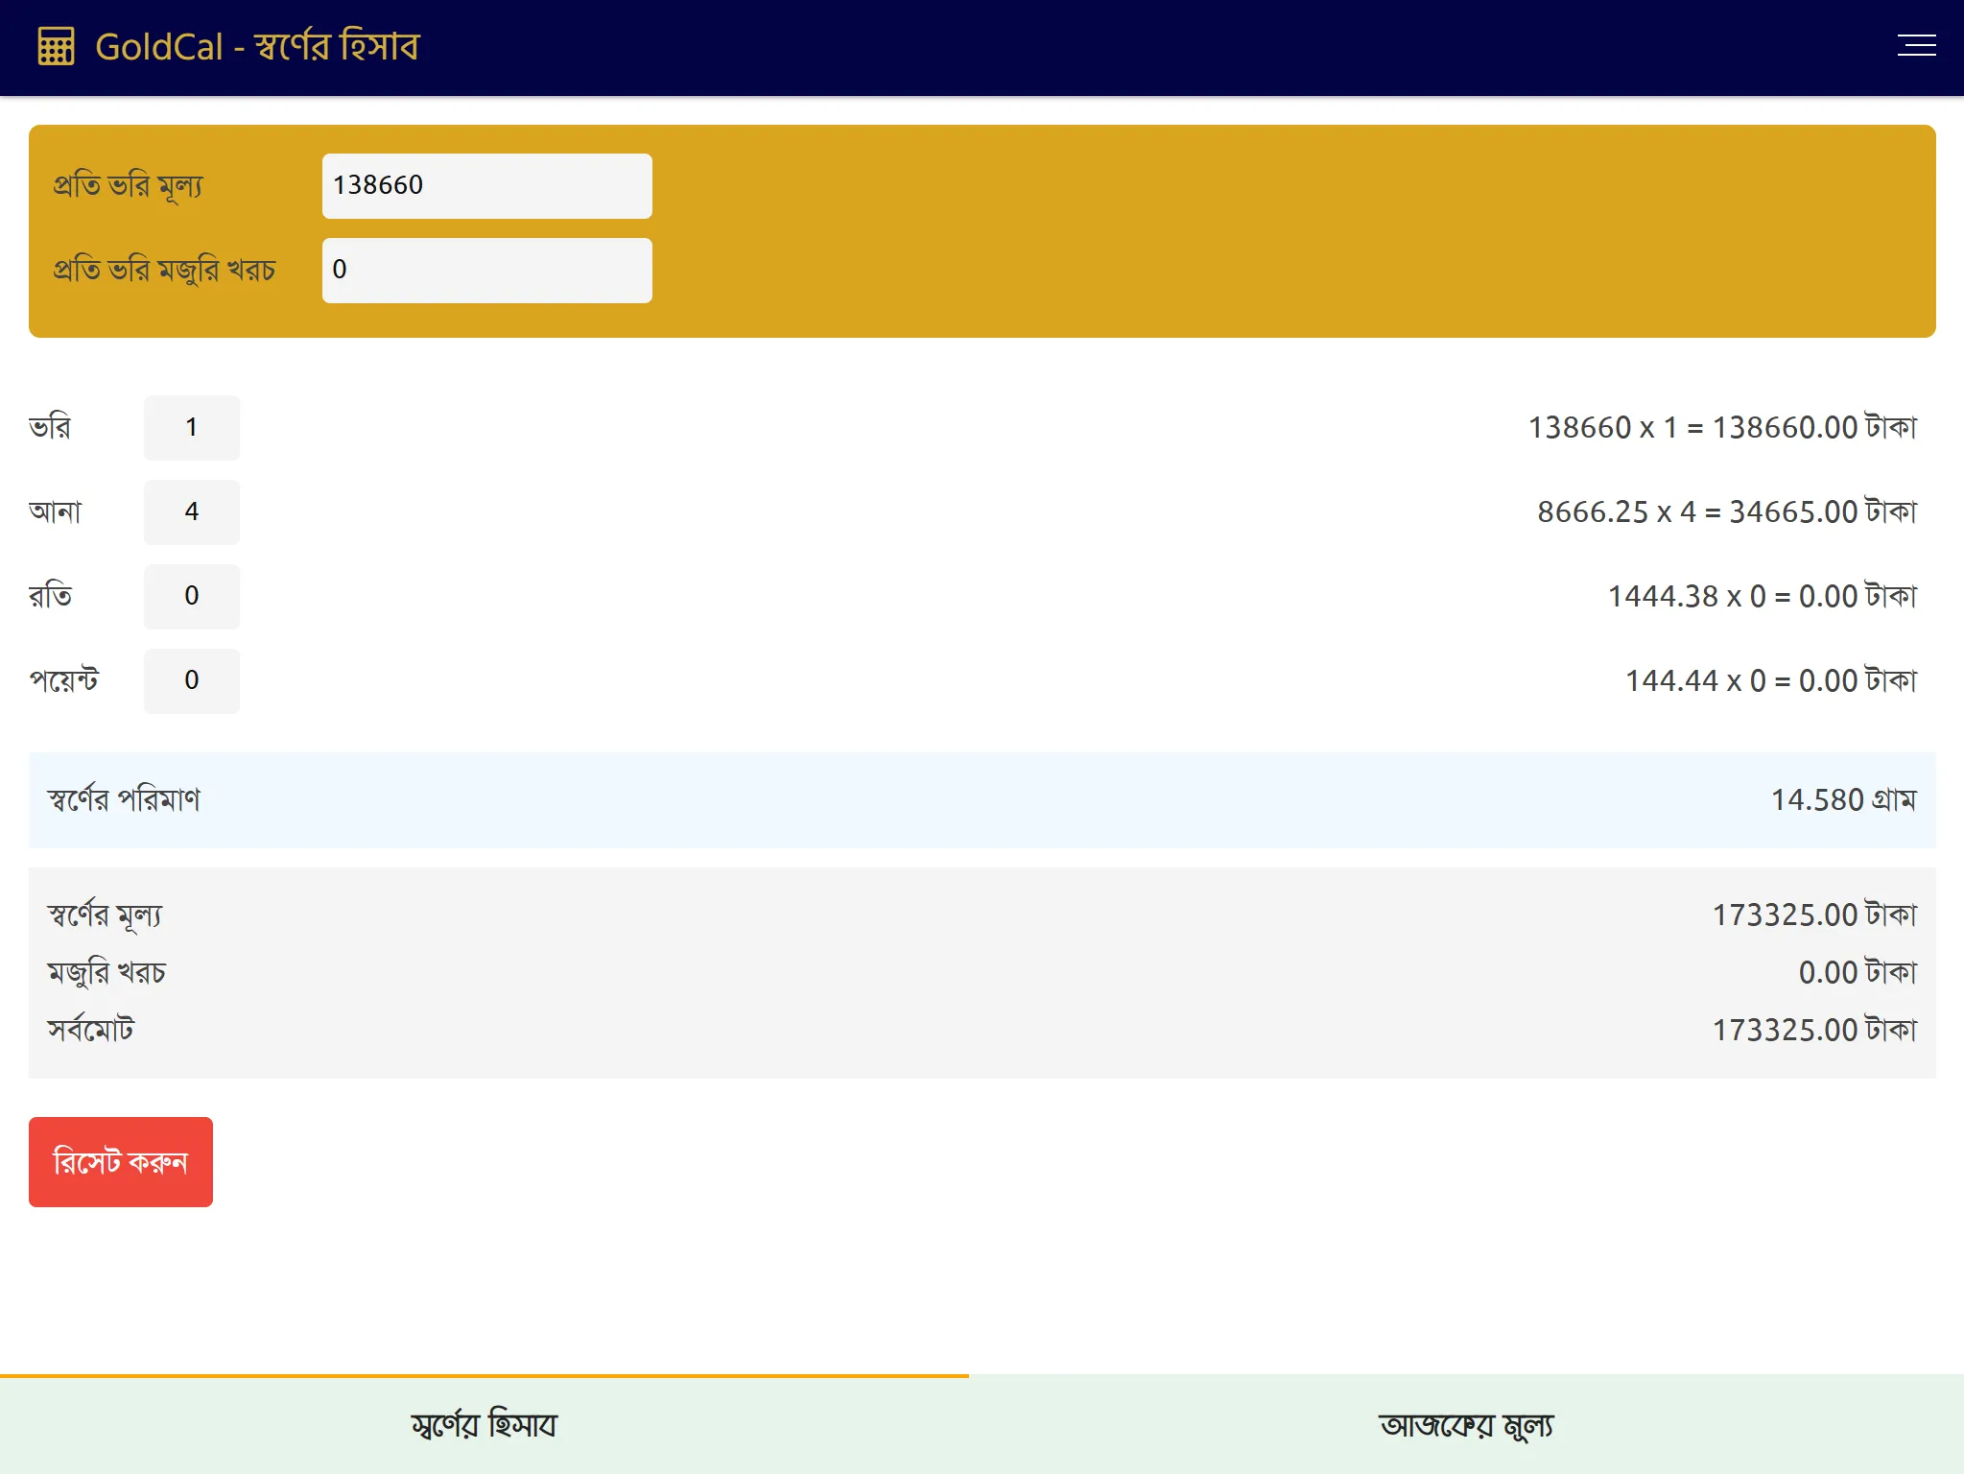Focus the প্রতি ভরি মূল্য price field
Image resolution: width=1964 pixels, height=1474 pixels.
coord(486,185)
